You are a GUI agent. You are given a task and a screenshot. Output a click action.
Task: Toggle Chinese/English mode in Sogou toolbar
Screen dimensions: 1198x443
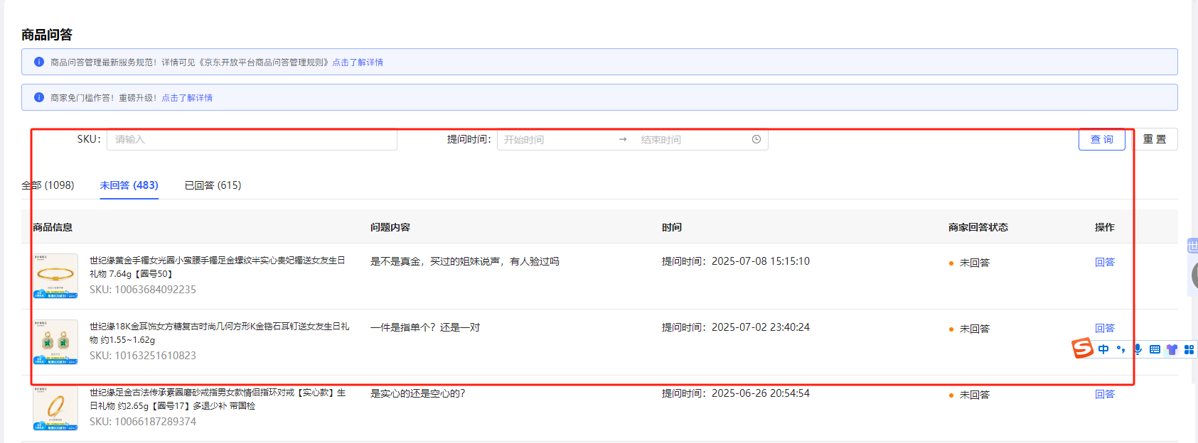(x=1103, y=349)
